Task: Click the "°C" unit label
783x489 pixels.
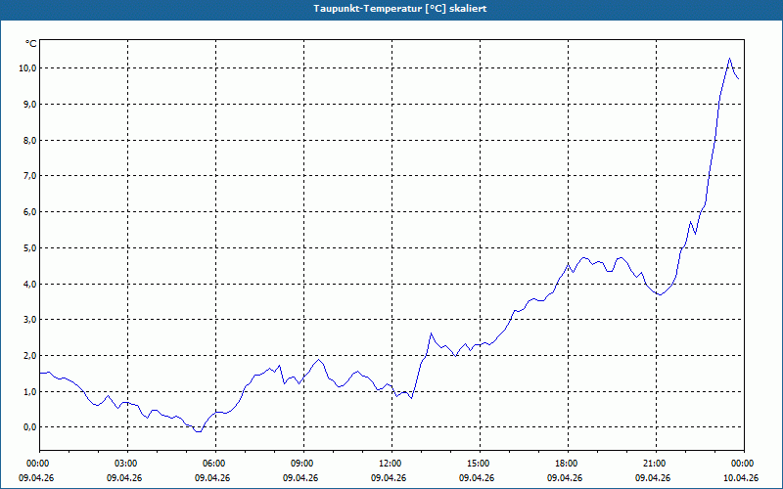Action: (31, 44)
